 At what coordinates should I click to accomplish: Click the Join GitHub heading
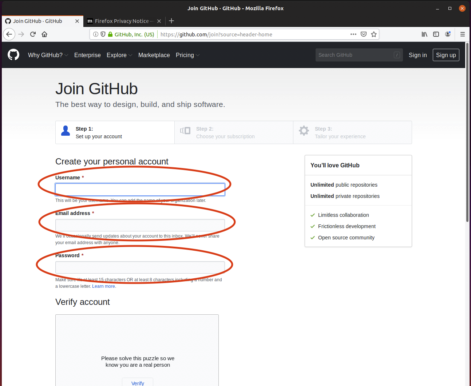point(96,89)
